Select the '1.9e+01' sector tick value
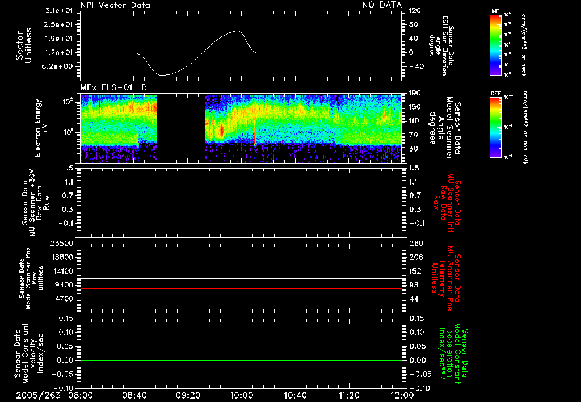The width and height of the screenshot is (581, 402). (59, 39)
